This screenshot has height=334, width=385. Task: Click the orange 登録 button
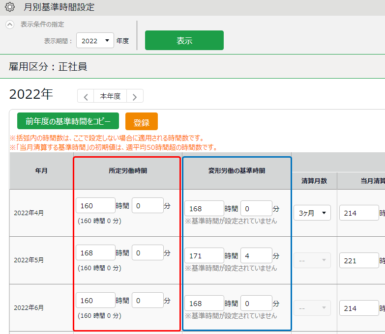point(142,121)
